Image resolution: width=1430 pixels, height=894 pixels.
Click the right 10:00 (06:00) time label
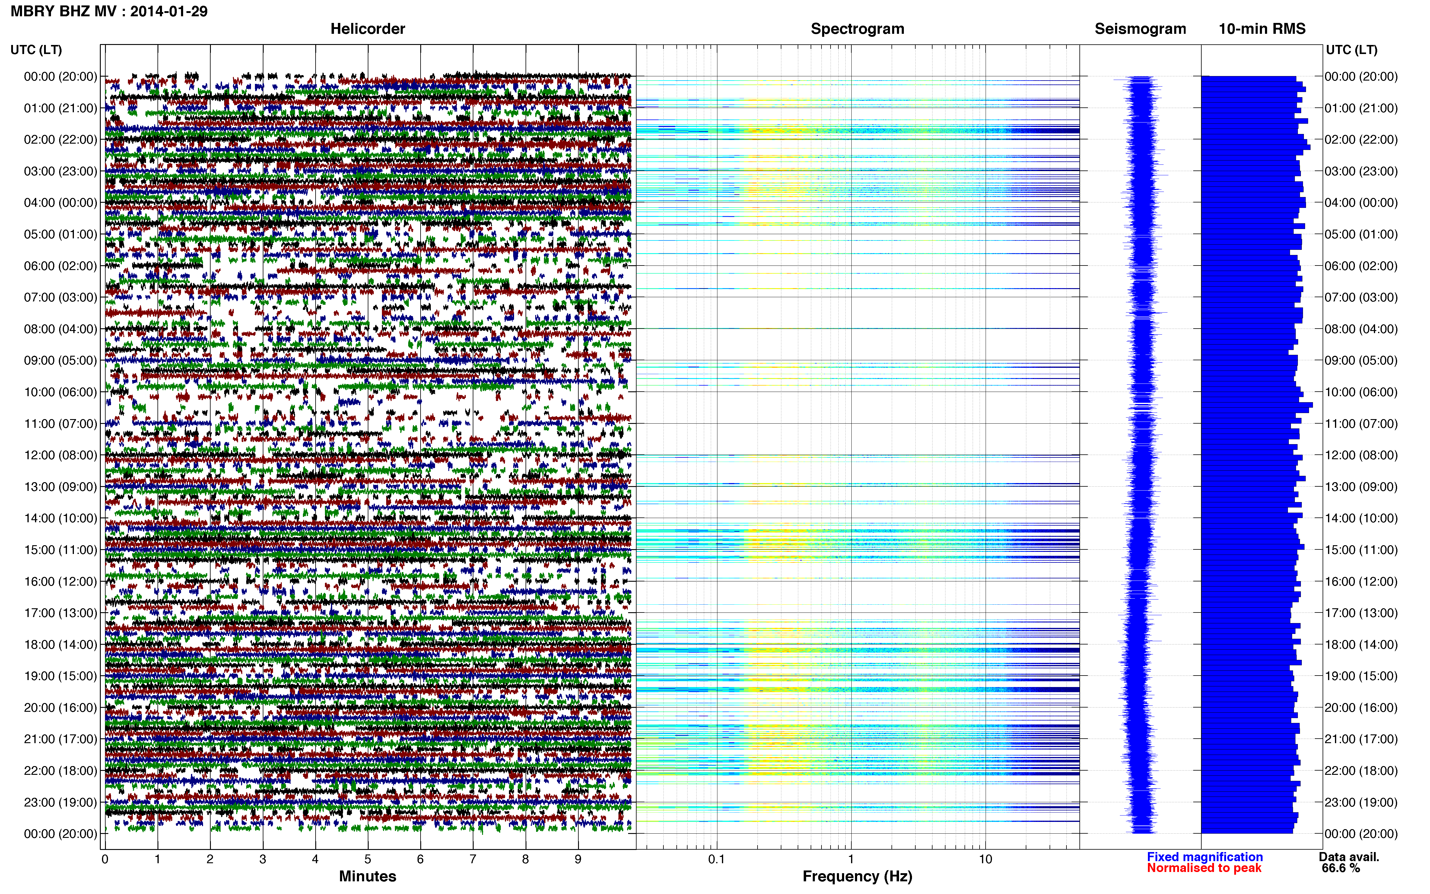(1361, 392)
